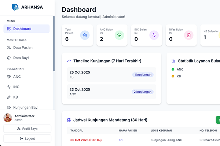This screenshot has width=220, height=146.
Task: Click the KB Bulan Ini card
Action: click(x=210, y=35)
